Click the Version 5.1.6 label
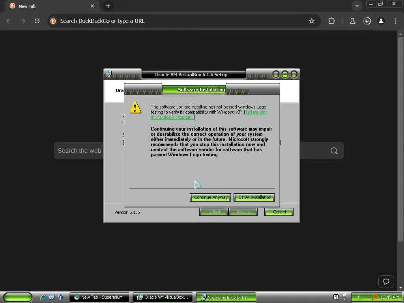 (127, 212)
